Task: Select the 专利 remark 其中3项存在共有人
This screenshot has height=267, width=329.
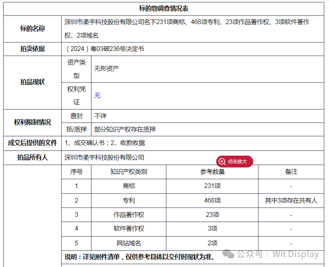Action: pos(290,200)
